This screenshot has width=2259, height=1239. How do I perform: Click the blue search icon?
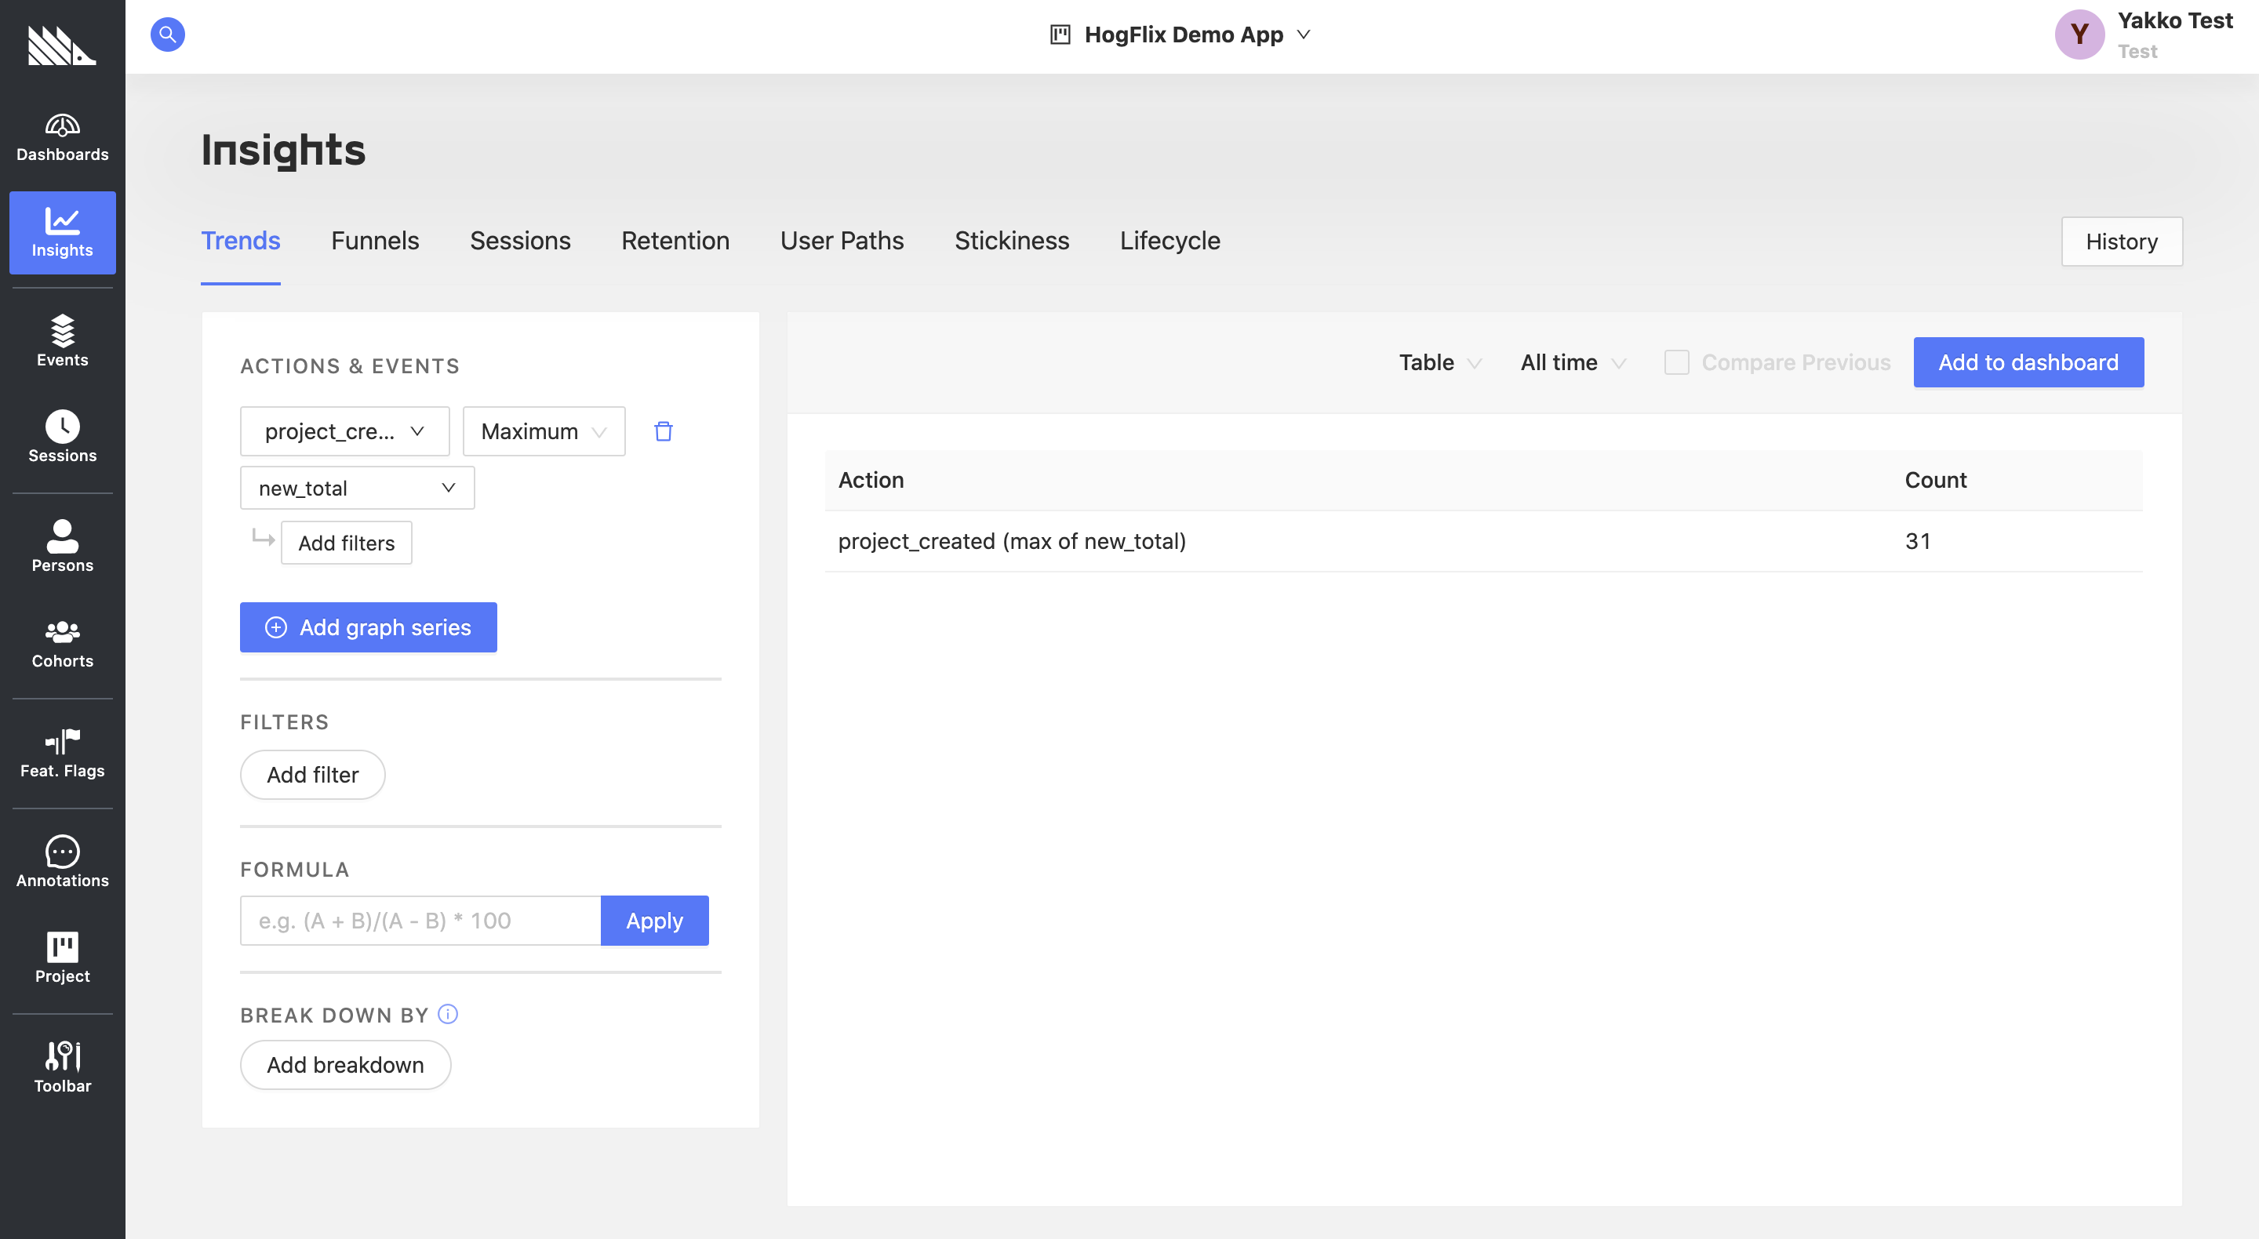(168, 35)
